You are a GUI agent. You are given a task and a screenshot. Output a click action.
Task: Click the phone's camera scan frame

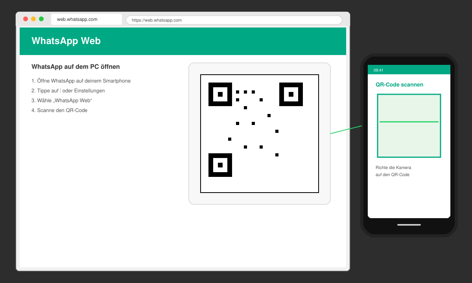pyautogui.click(x=409, y=126)
